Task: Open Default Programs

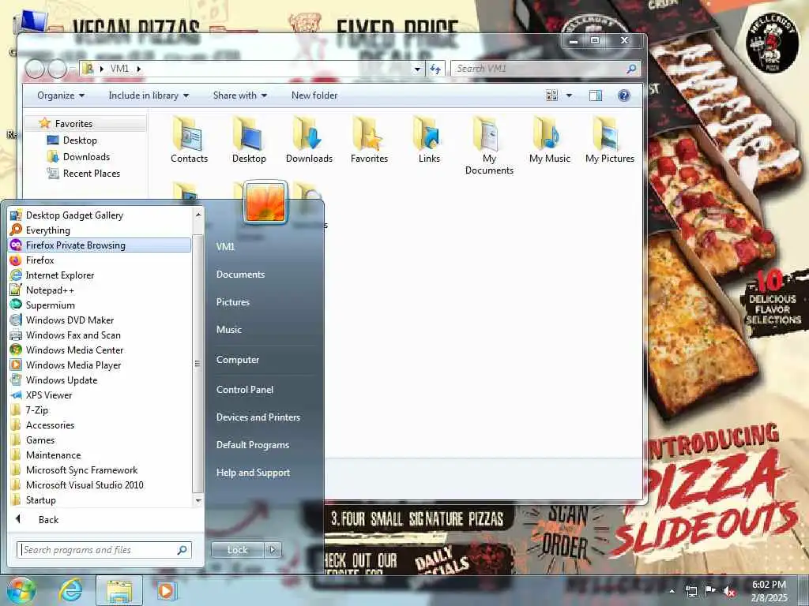Action: click(x=252, y=445)
